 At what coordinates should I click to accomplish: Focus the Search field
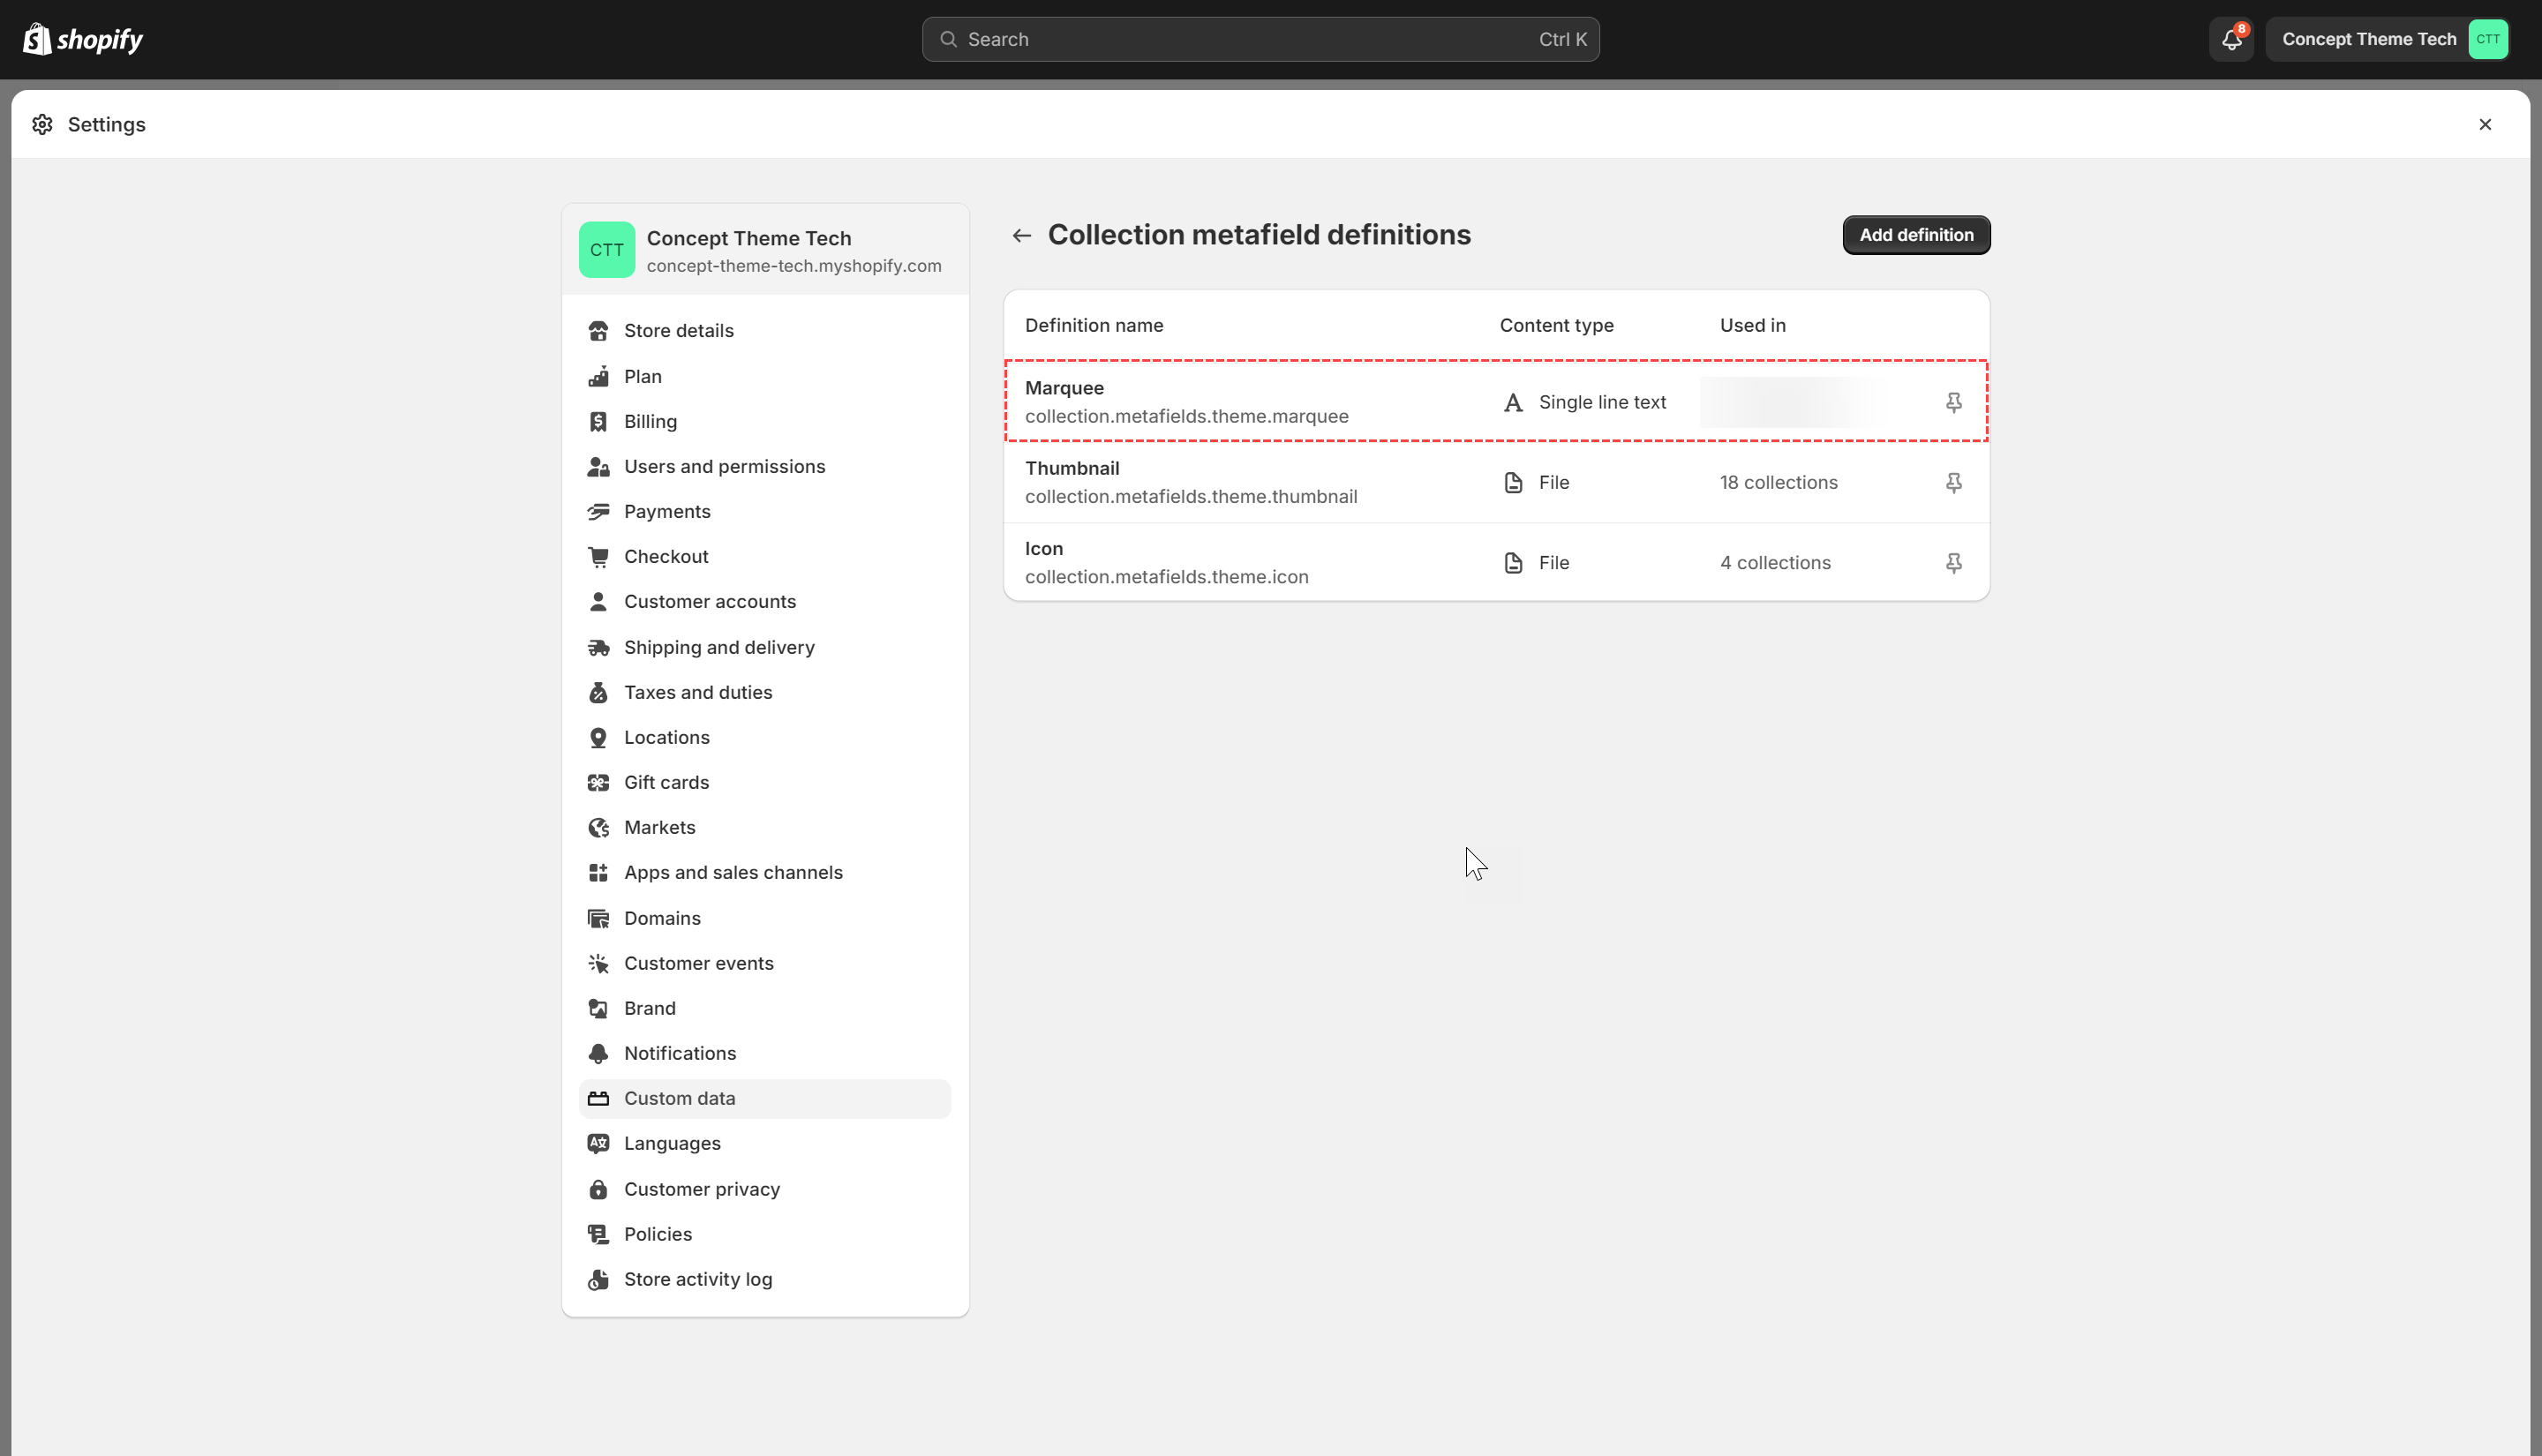[x=1260, y=39]
